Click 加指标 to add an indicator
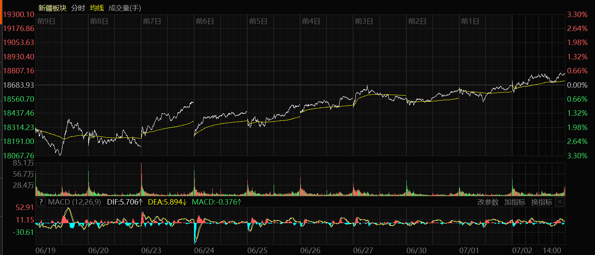 (x=514, y=202)
